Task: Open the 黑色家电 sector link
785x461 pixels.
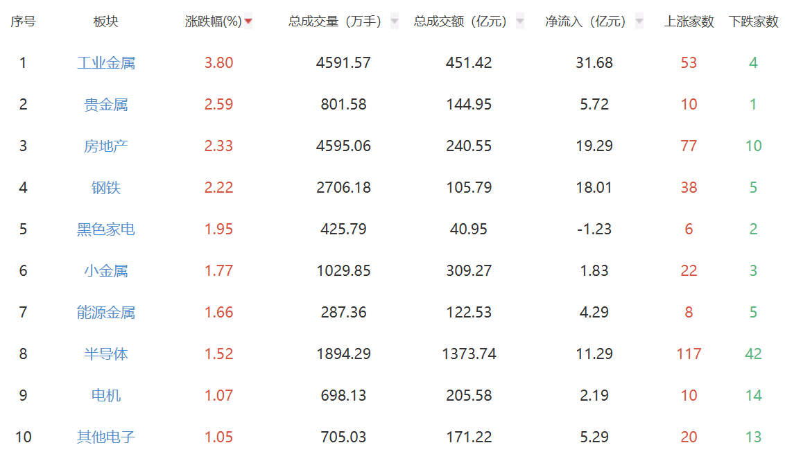Action: tap(106, 229)
